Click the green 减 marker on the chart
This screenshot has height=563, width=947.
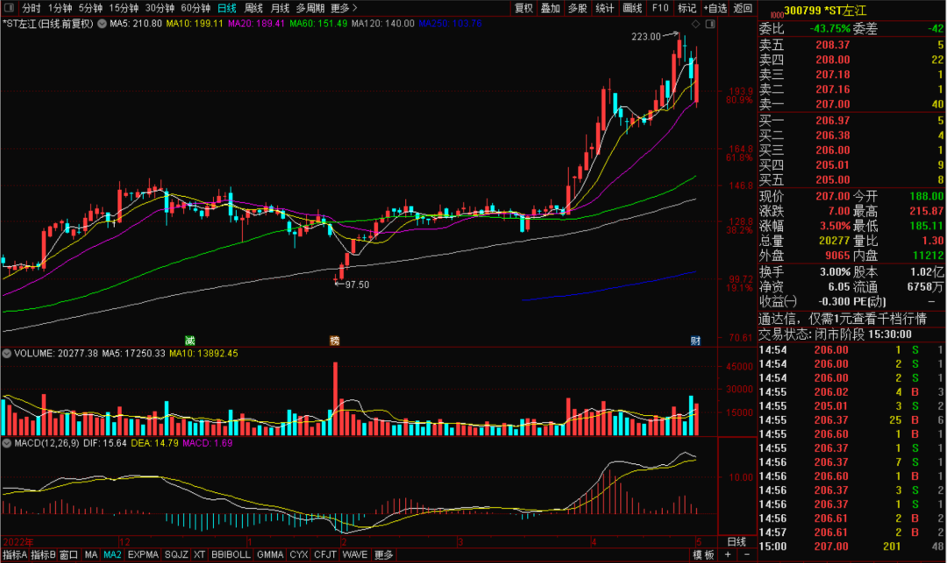[x=189, y=340]
